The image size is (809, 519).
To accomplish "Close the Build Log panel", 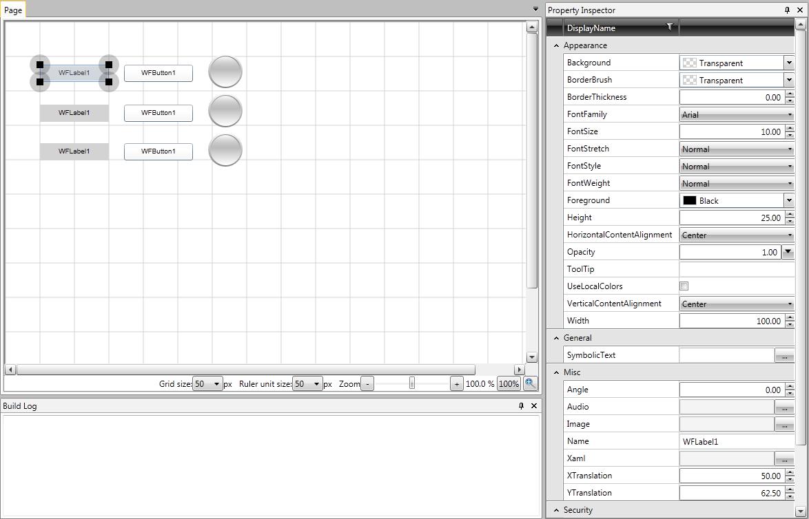I will click(x=533, y=406).
